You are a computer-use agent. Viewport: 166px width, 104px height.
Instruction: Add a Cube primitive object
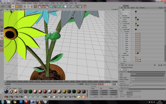(x=51, y=6)
